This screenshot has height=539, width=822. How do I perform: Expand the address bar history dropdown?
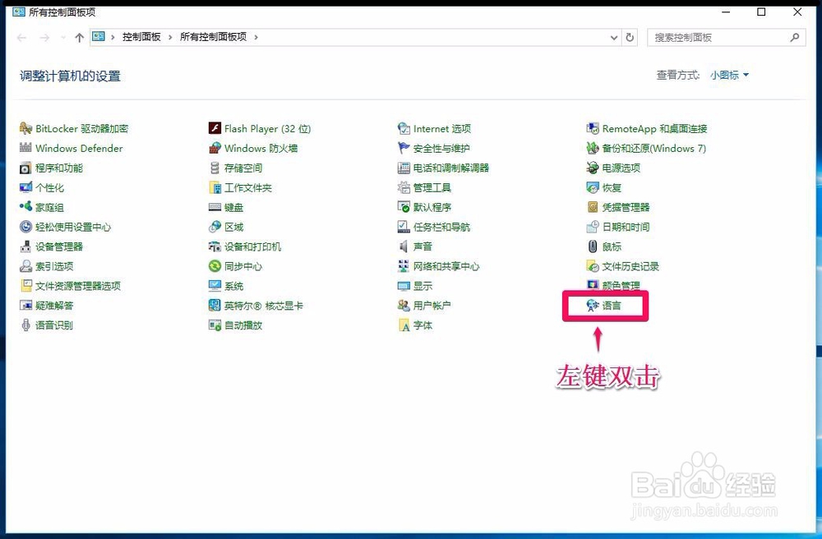pyautogui.click(x=614, y=37)
